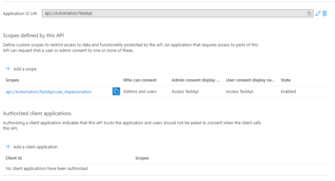Screen dimensions: 335x181
Task: Edit the Application ID URI
Action: pyautogui.click(x=318, y=13)
